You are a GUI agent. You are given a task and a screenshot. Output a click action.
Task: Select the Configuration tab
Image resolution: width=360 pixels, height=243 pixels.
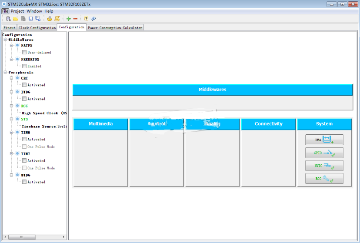click(x=72, y=27)
